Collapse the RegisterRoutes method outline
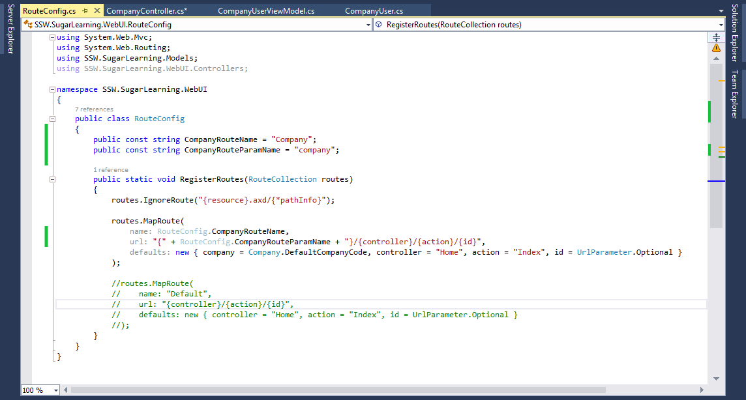Image resolution: width=746 pixels, height=400 pixels. coord(52,179)
